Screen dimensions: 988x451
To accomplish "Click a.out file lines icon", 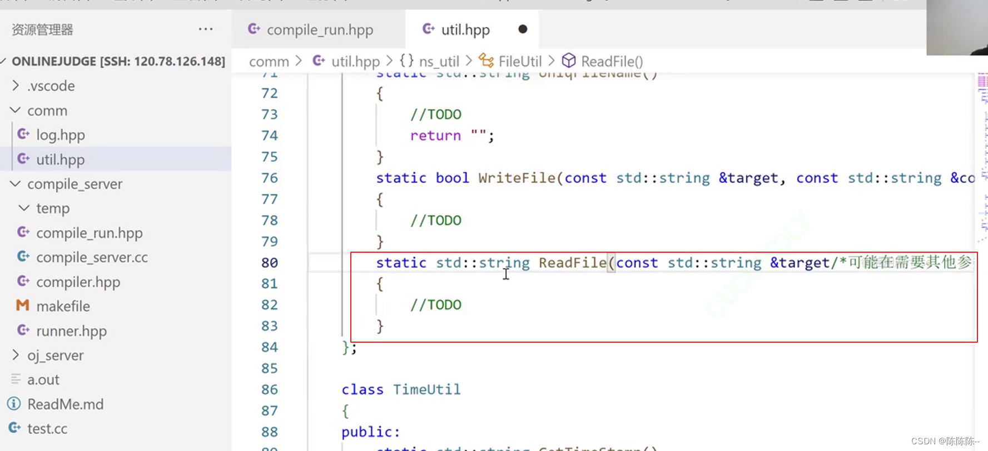I will (16, 379).
